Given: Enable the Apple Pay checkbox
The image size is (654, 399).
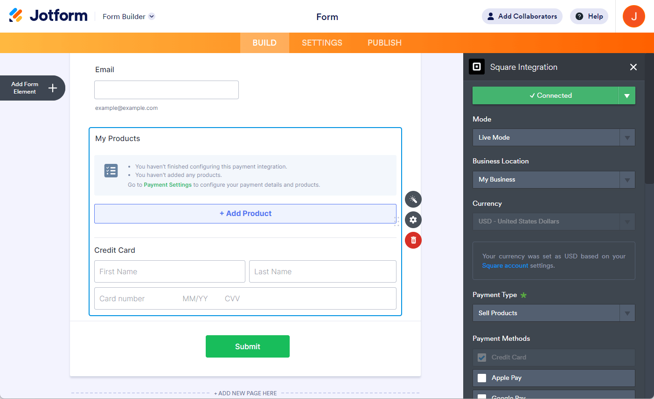Looking at the screenshot, I should (482, 378).
